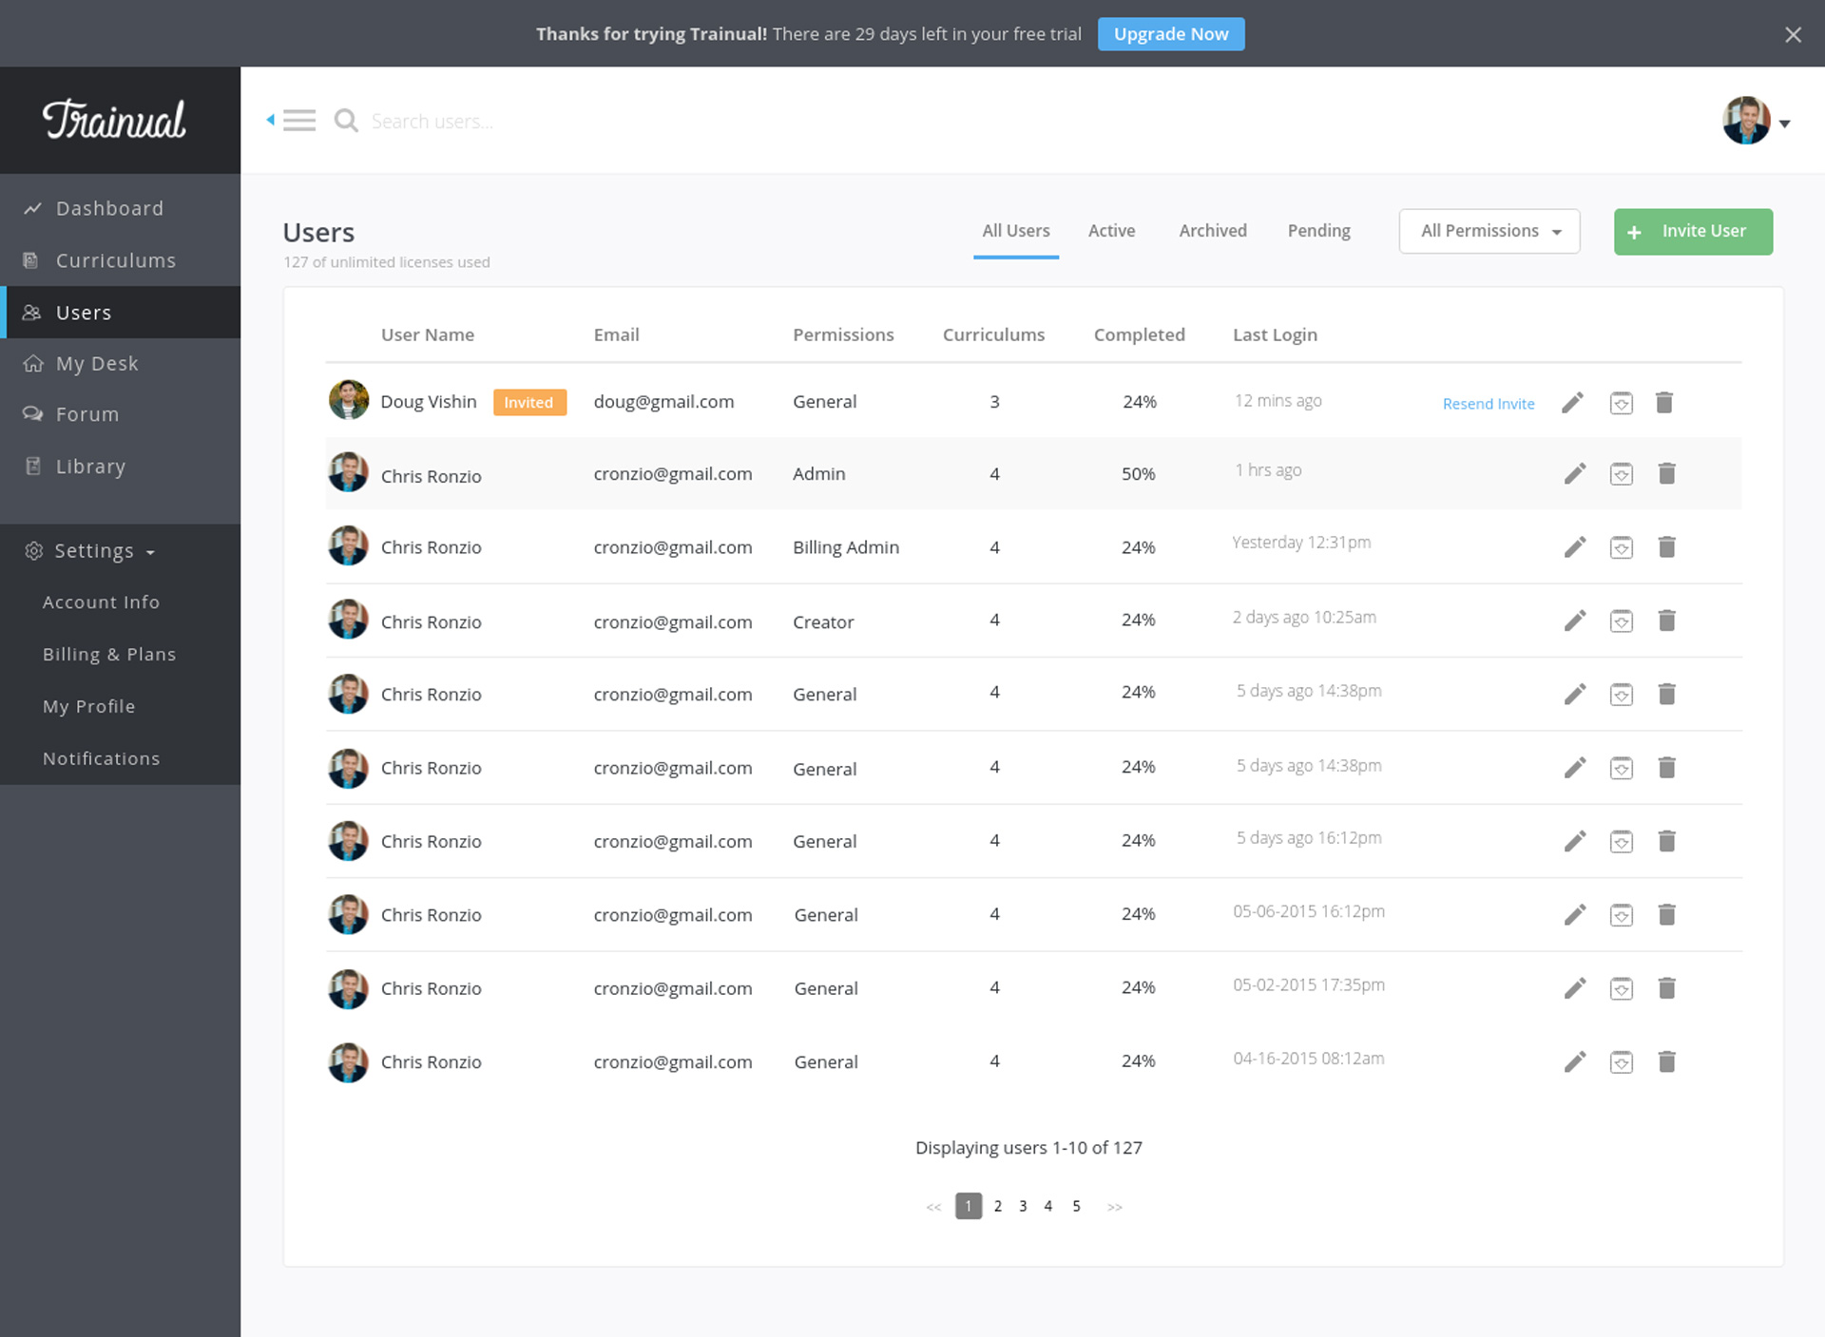Click the Invite User button
This screenshot has height=1337, width=1825.
click(1693, 232)
